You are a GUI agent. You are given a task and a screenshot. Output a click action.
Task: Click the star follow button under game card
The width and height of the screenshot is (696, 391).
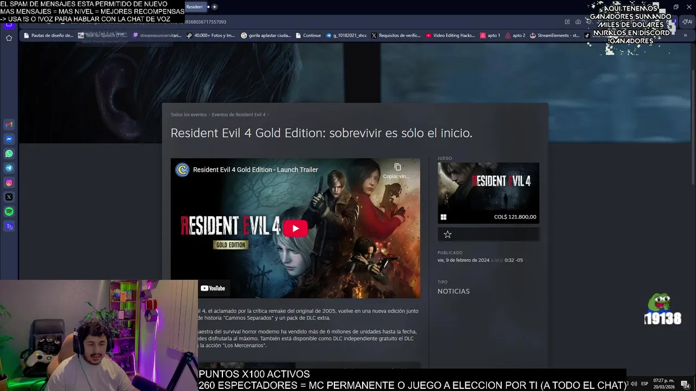(x=448, y=235)
